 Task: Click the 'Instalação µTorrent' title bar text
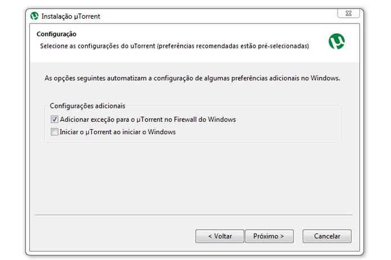[71, 16]
